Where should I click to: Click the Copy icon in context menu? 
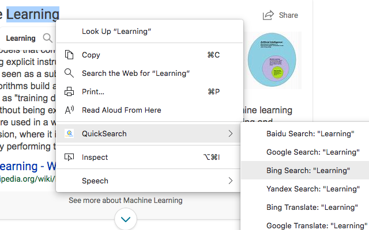pos(69,55)
